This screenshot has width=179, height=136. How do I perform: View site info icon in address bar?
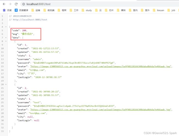pos(23,4)
